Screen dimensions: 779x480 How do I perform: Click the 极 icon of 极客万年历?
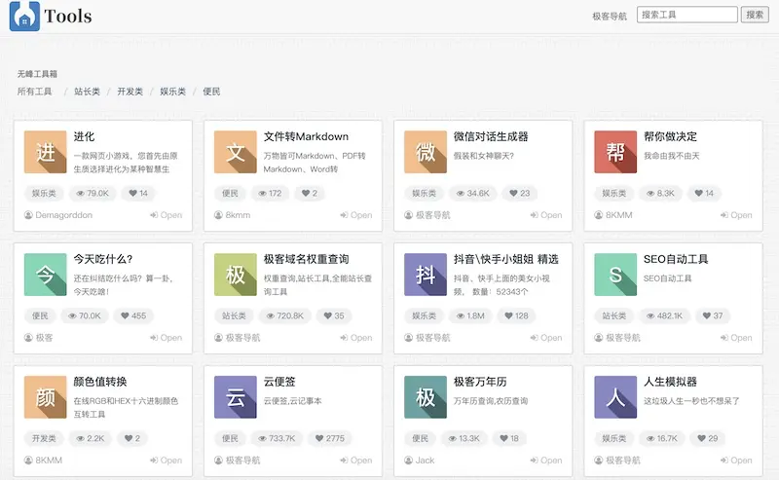pos(426,397)
